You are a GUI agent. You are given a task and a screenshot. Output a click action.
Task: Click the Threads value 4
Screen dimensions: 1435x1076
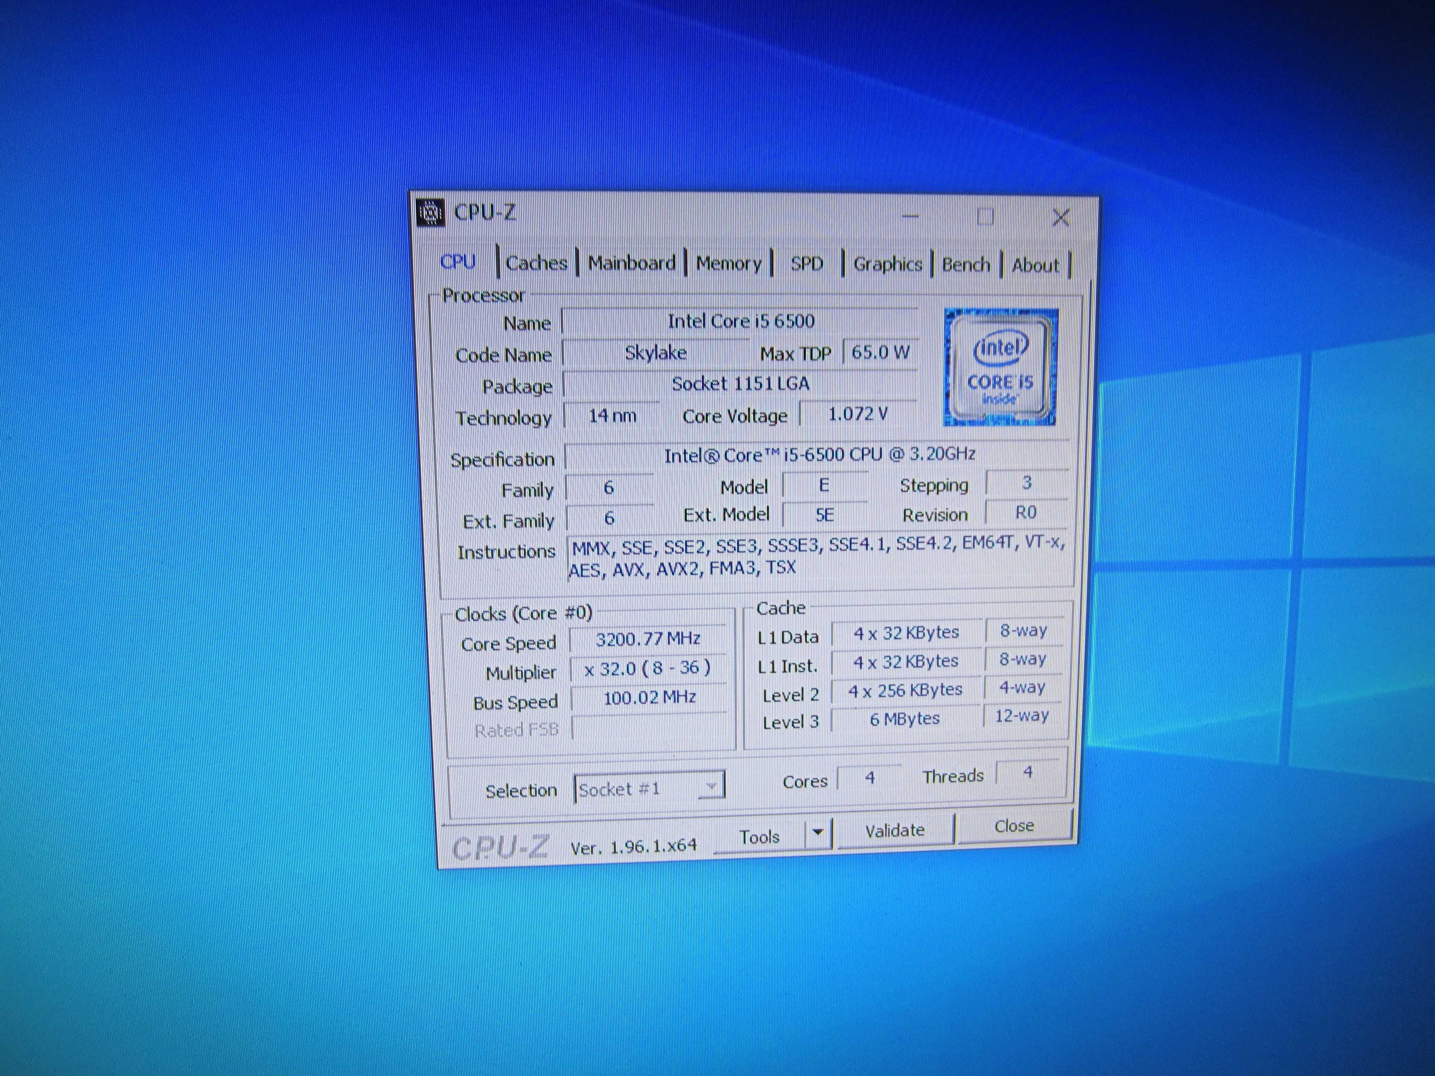point(1027,772)
